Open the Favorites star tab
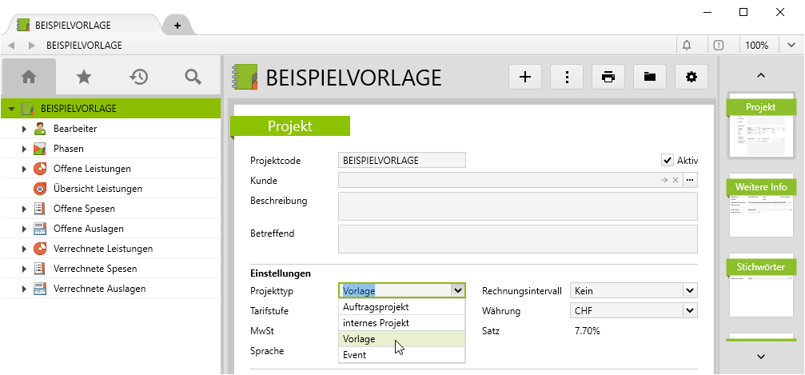Viewport: 805px width, 375px height. (x=83, y=77)
